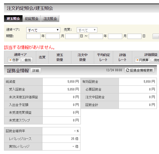Click the 証拠金計 label
Screen dimensions: 159x154
click(92, 105)
